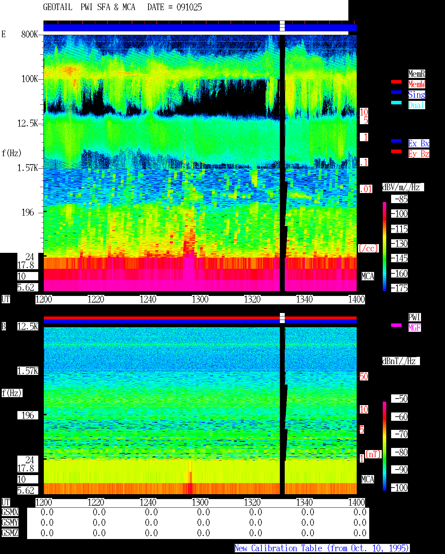Click the -130 color scale value
Viewport: 445px width, 554px height.
coord(399,243)
